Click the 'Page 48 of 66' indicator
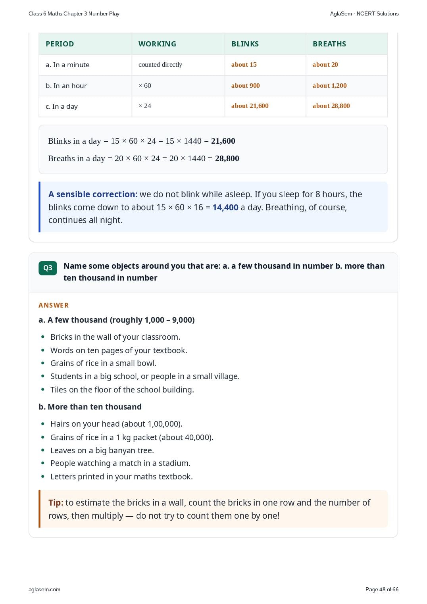 382,589
